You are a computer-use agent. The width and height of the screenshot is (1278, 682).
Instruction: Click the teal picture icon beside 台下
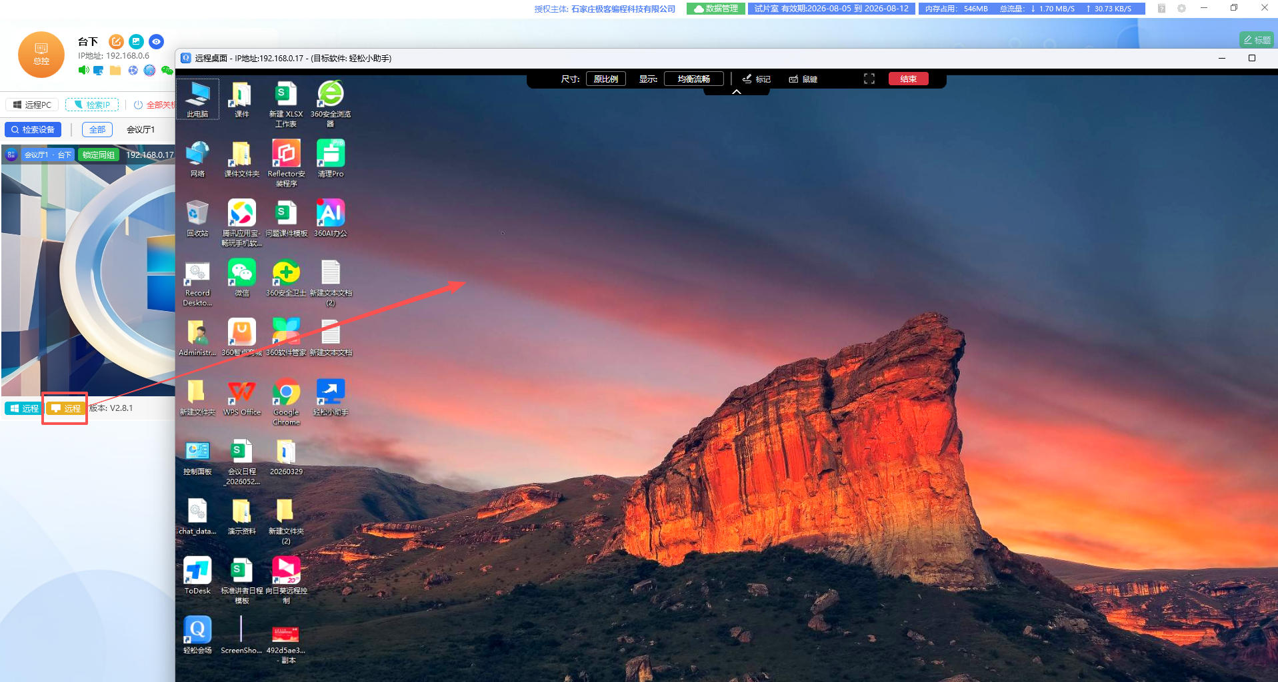coord(136,41)
